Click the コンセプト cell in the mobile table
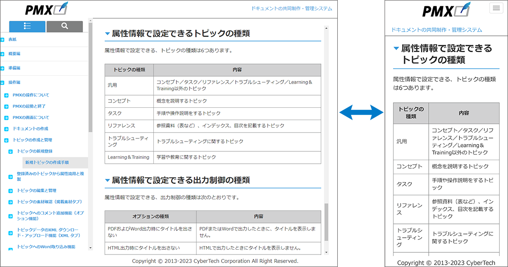Screen dimensions: 508x267 click(411, 167)
